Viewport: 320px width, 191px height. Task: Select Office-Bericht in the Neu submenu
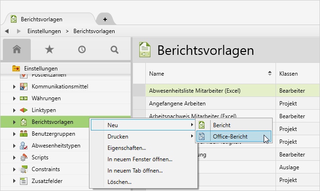click(234, 136)
